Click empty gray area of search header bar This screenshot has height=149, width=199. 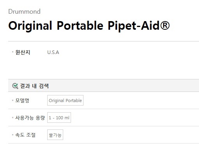pos(124,86)
